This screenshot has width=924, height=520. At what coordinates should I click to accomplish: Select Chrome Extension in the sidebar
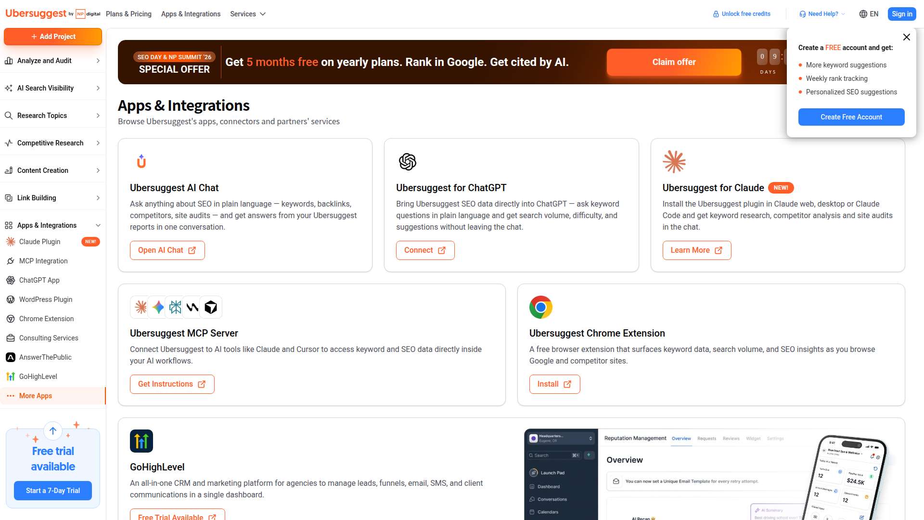[x=53, y=319]
